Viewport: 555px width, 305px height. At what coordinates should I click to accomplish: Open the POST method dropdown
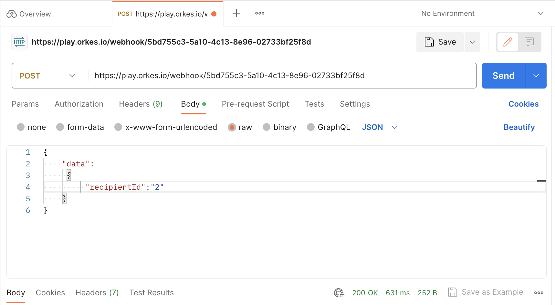pos(47,76)
